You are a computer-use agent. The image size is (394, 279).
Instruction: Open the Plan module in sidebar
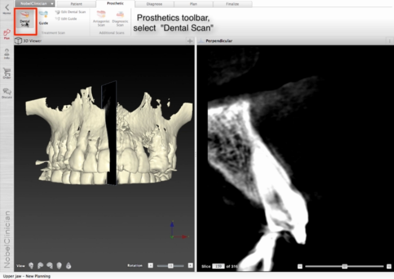(x=7, y=34)
